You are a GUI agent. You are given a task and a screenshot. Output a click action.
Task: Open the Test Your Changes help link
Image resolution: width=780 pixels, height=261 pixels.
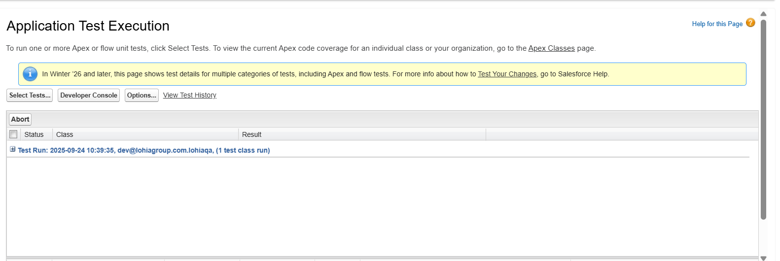(x=507, y=74)
